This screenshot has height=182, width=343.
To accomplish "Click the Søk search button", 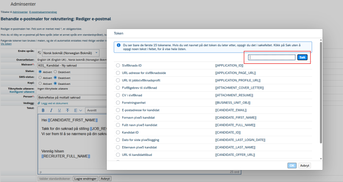I will coord(302,57).
